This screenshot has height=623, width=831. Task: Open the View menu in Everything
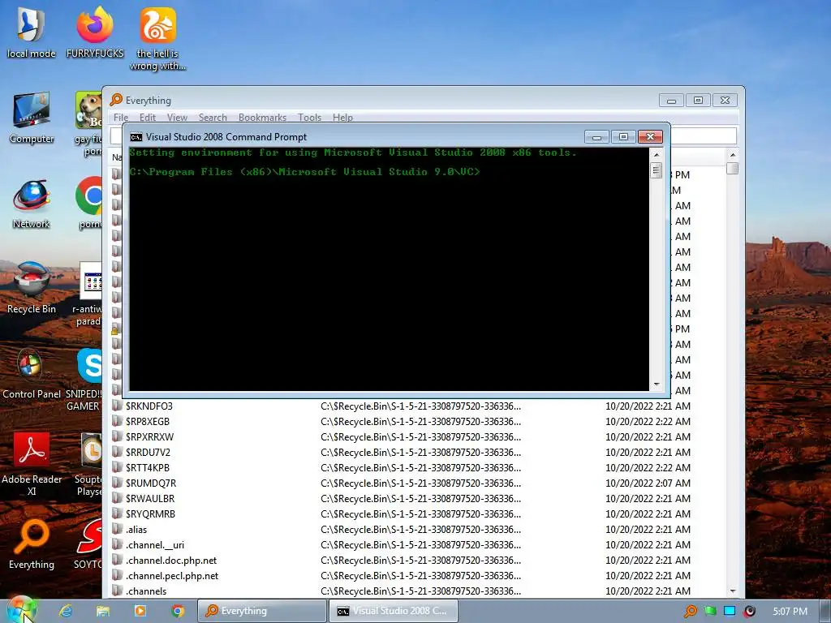[x=177, y=117]
